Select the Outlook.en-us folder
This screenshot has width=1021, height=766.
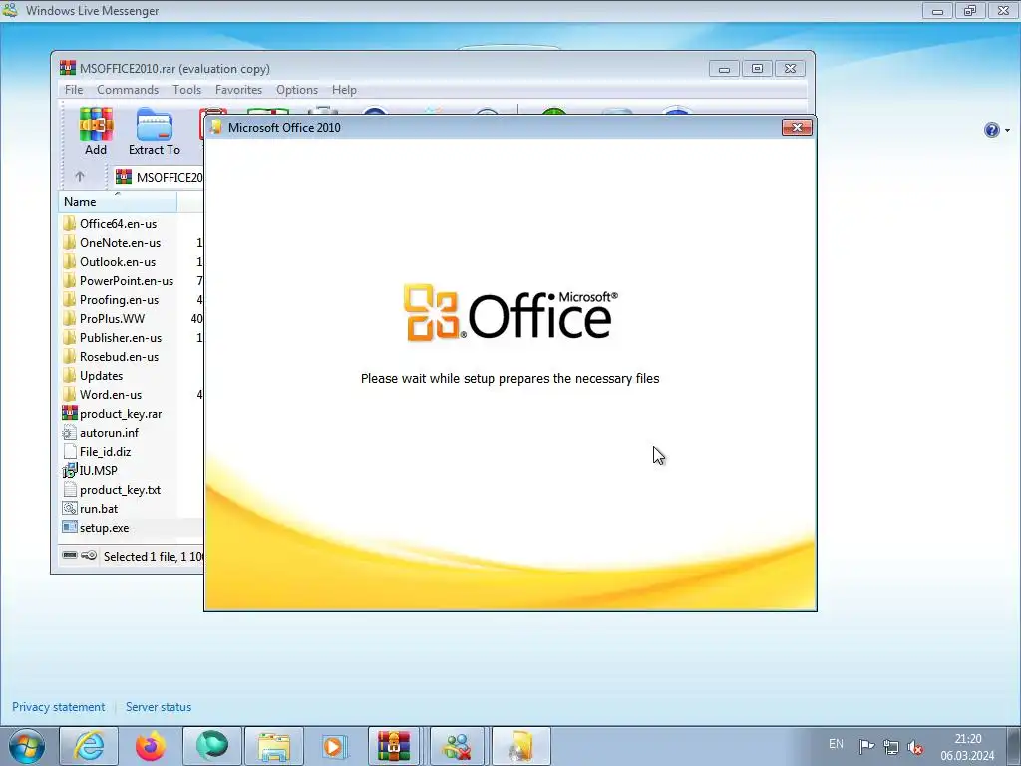coord(118,262)
